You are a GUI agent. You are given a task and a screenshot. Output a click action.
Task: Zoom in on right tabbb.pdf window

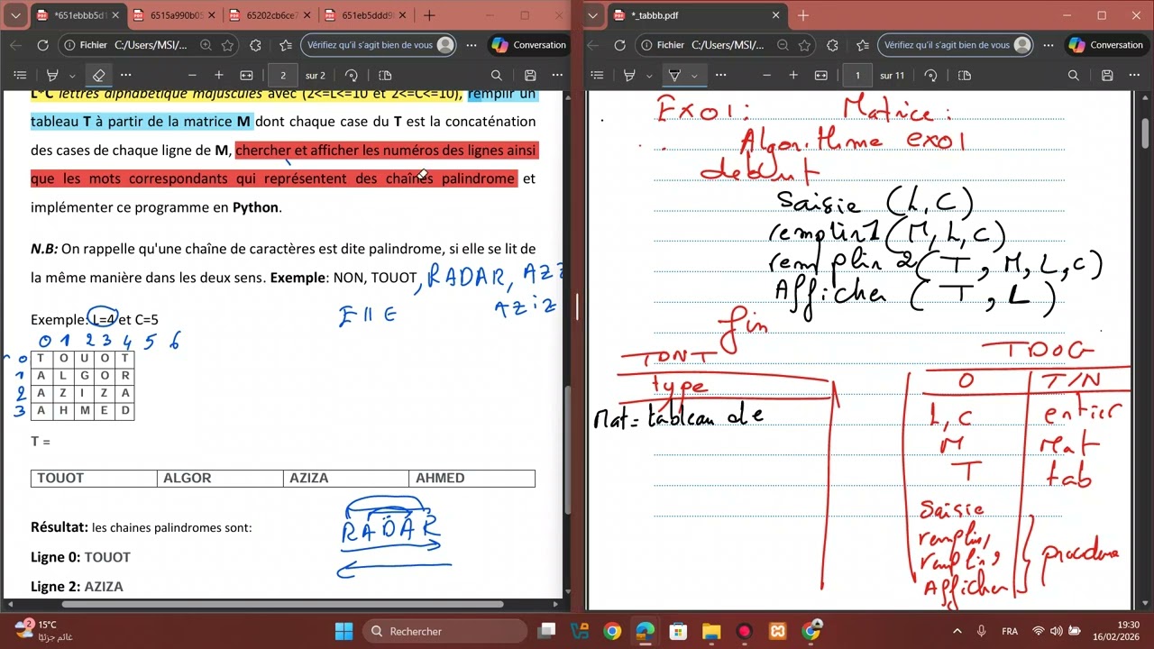point(793,76)
